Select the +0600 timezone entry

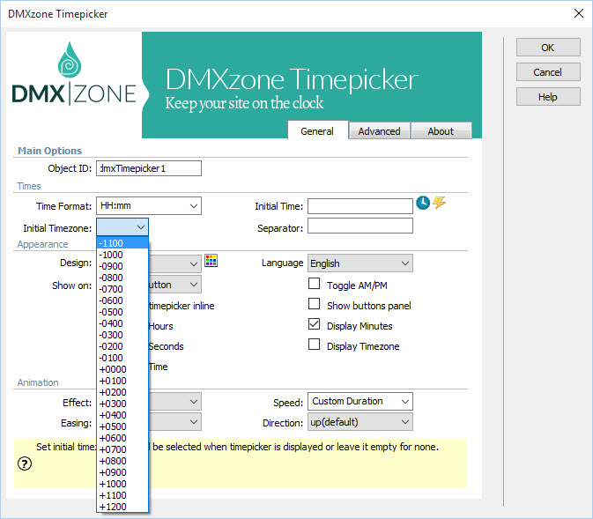(122, 438)
